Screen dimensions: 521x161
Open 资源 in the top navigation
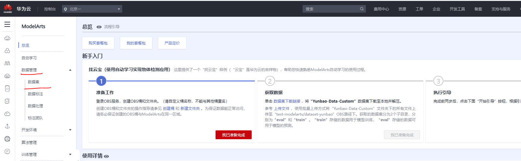tap(402, 9)
